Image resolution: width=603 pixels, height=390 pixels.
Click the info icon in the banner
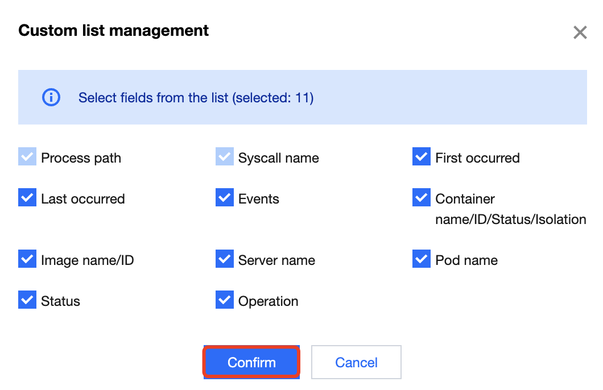51,97
